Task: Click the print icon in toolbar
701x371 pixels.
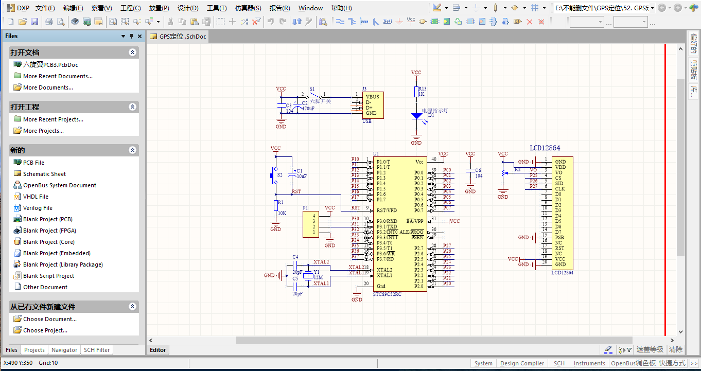Action: tap(48, 22)
